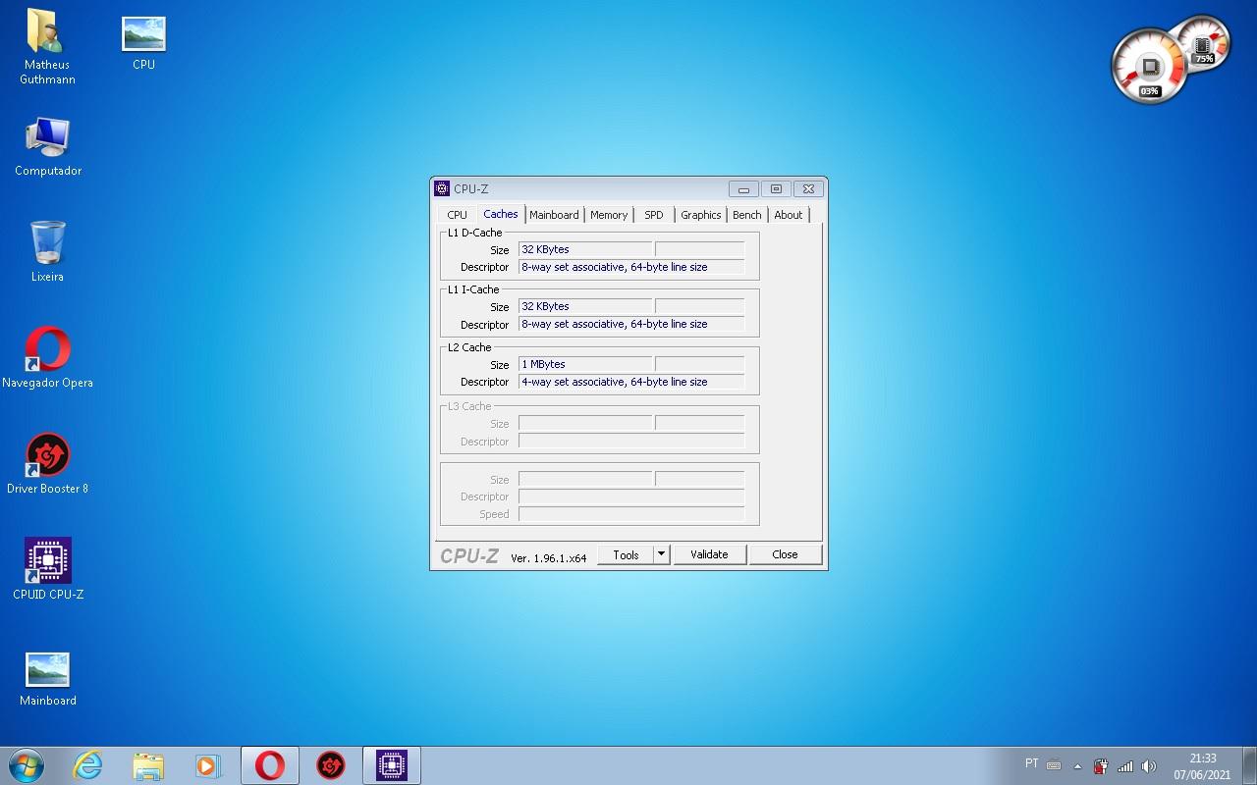Expand the Tools dropdown arrow
Viewport: 1257px width, 785px height.
coord(662,554)
